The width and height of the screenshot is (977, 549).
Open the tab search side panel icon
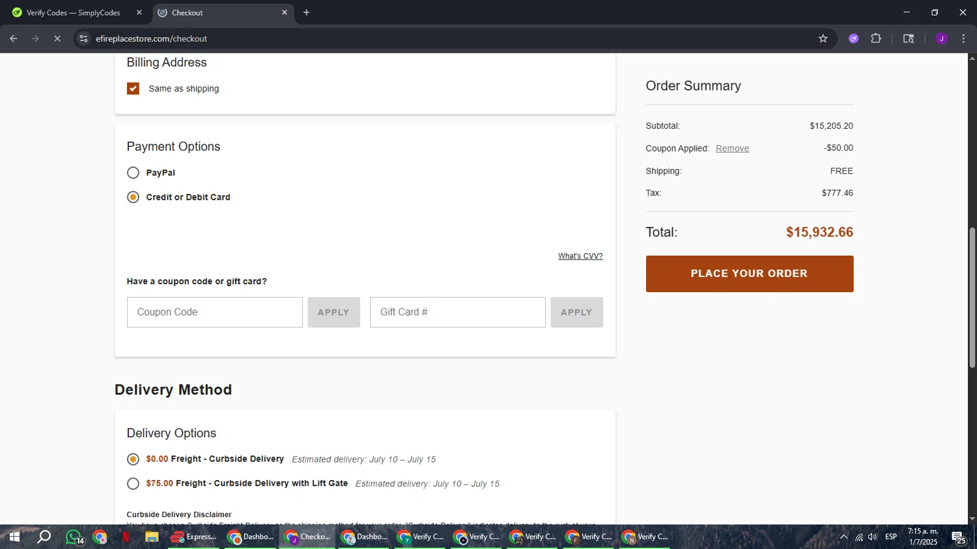point(909,38)
